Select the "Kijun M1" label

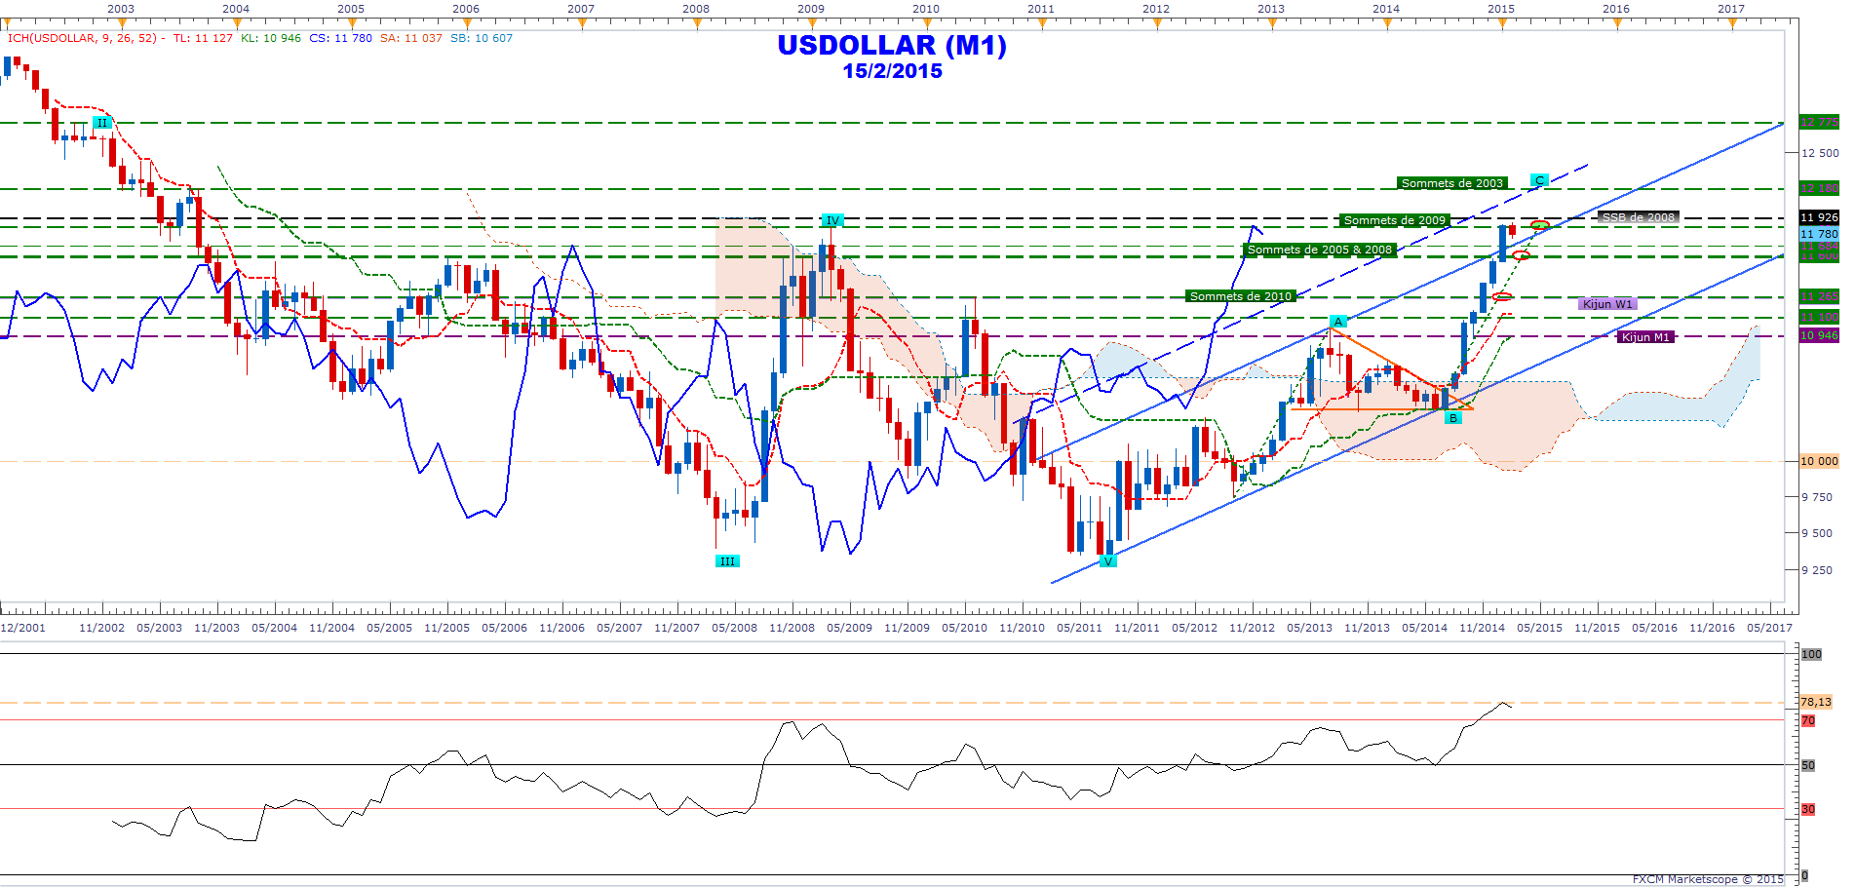coord(1645,337)
